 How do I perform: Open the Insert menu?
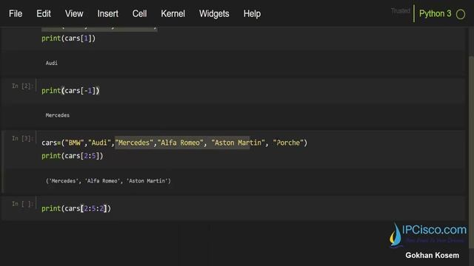point(107,13)
